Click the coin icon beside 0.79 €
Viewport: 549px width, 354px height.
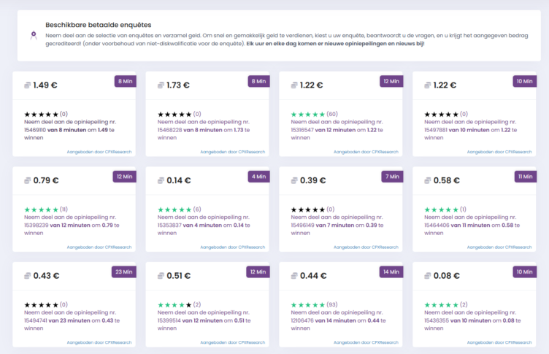click(x=28, y=180)
